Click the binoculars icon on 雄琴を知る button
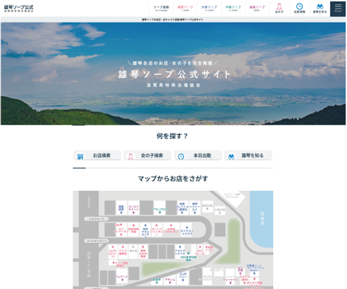 (231, 156)
